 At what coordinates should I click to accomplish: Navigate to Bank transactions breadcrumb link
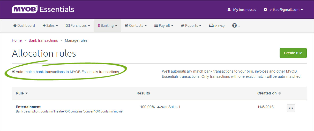click(43, 40)
